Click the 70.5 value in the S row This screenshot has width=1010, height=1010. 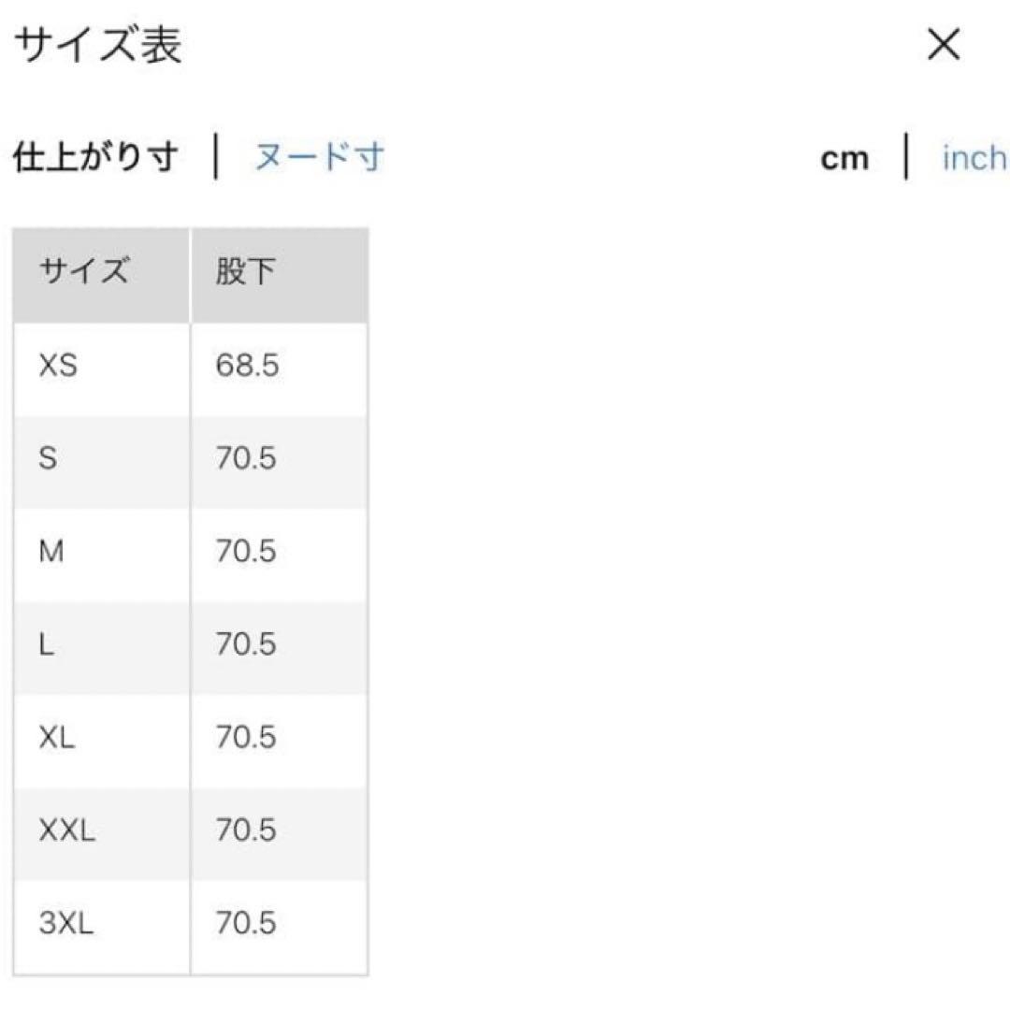[x=246, y=459]
